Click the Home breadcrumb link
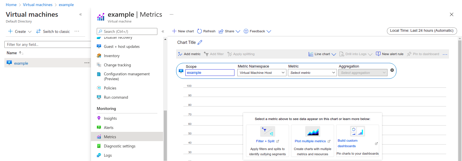Screen dimensions: 462x161 pos(11,5)
